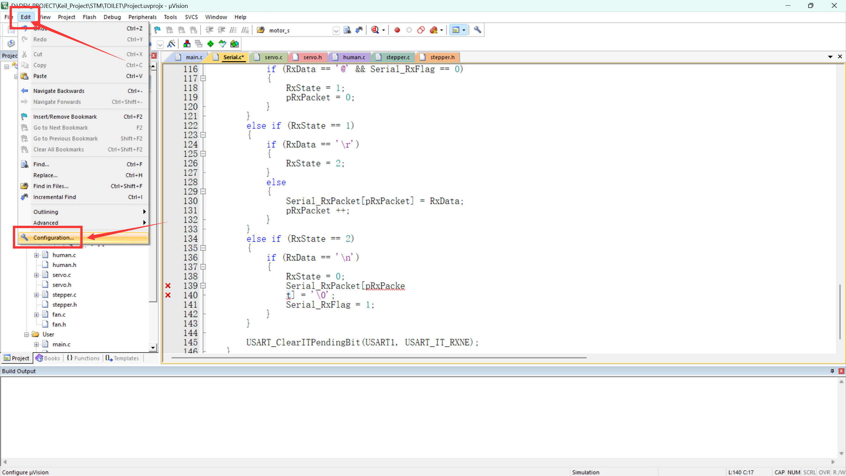Screen dimensions: 846x476
Task: Click the Insert/Remove Breakpoint red dot icon
Action: (x=397, y=30)
